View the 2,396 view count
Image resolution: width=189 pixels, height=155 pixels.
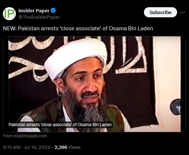(61, 147)
